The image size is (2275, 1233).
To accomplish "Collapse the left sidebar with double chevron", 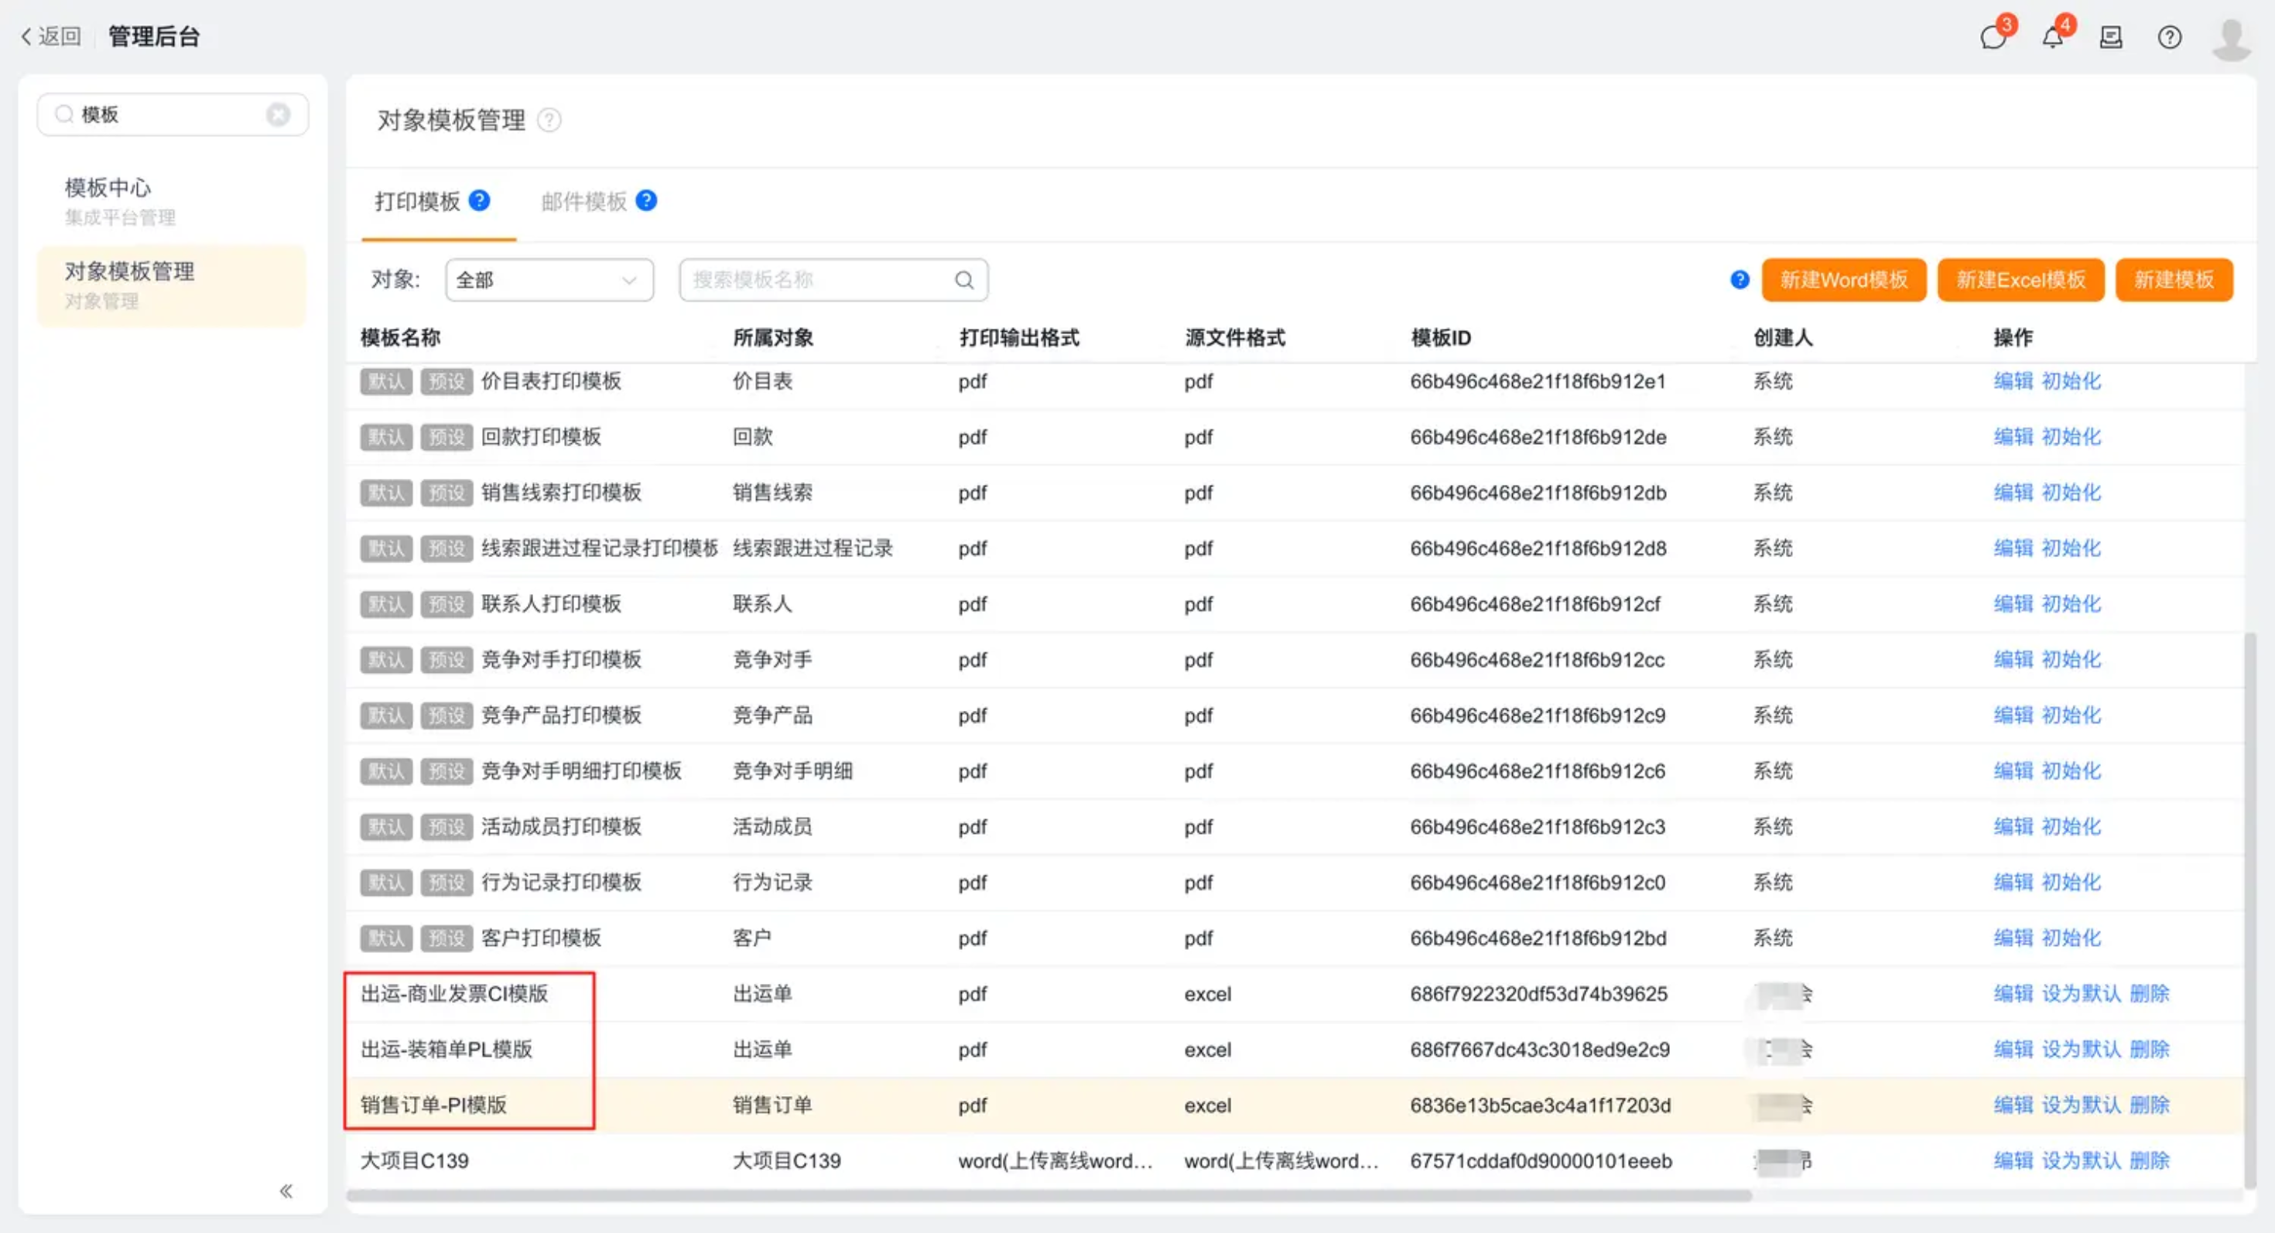I will tap(286, 1191).
